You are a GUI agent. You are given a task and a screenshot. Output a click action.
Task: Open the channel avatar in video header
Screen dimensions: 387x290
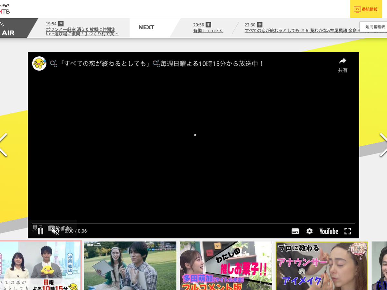pos(39,63)
